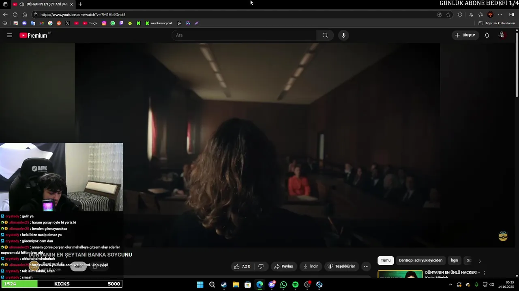Select the Bentropi adlı yükleyiciden chip

coord(420,261)
